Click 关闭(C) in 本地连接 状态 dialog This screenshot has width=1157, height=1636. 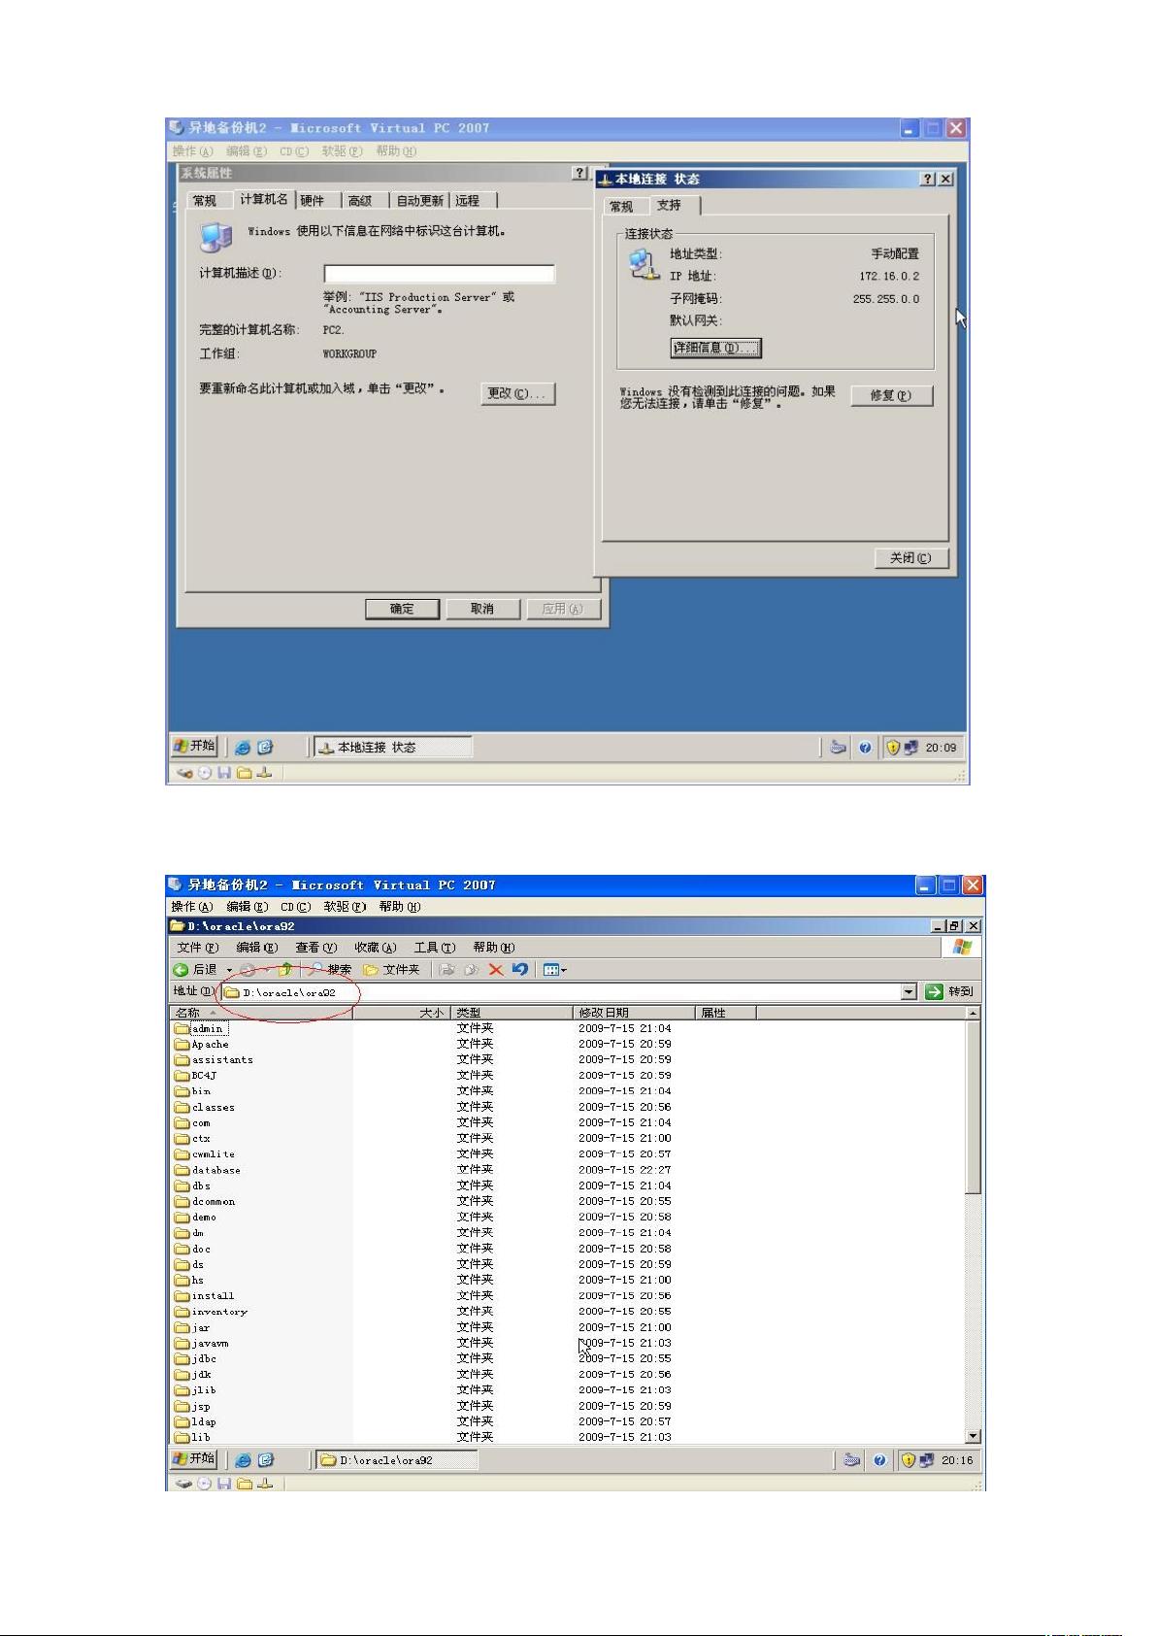coord(910,558)
